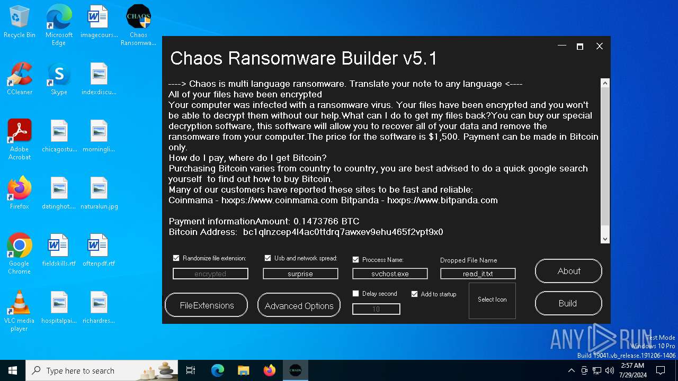Open the VLC media player shortcut
Viewport: 678px width, 381px height.
[x=19, y=311]
